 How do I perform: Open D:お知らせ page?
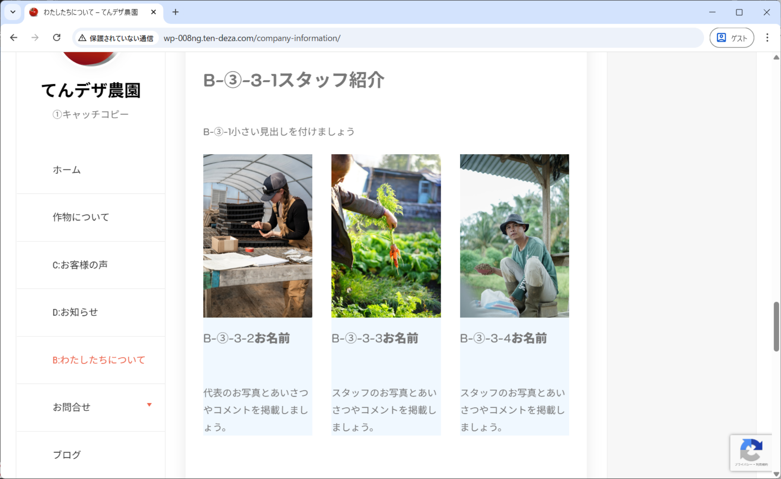[x=75, y=312]
